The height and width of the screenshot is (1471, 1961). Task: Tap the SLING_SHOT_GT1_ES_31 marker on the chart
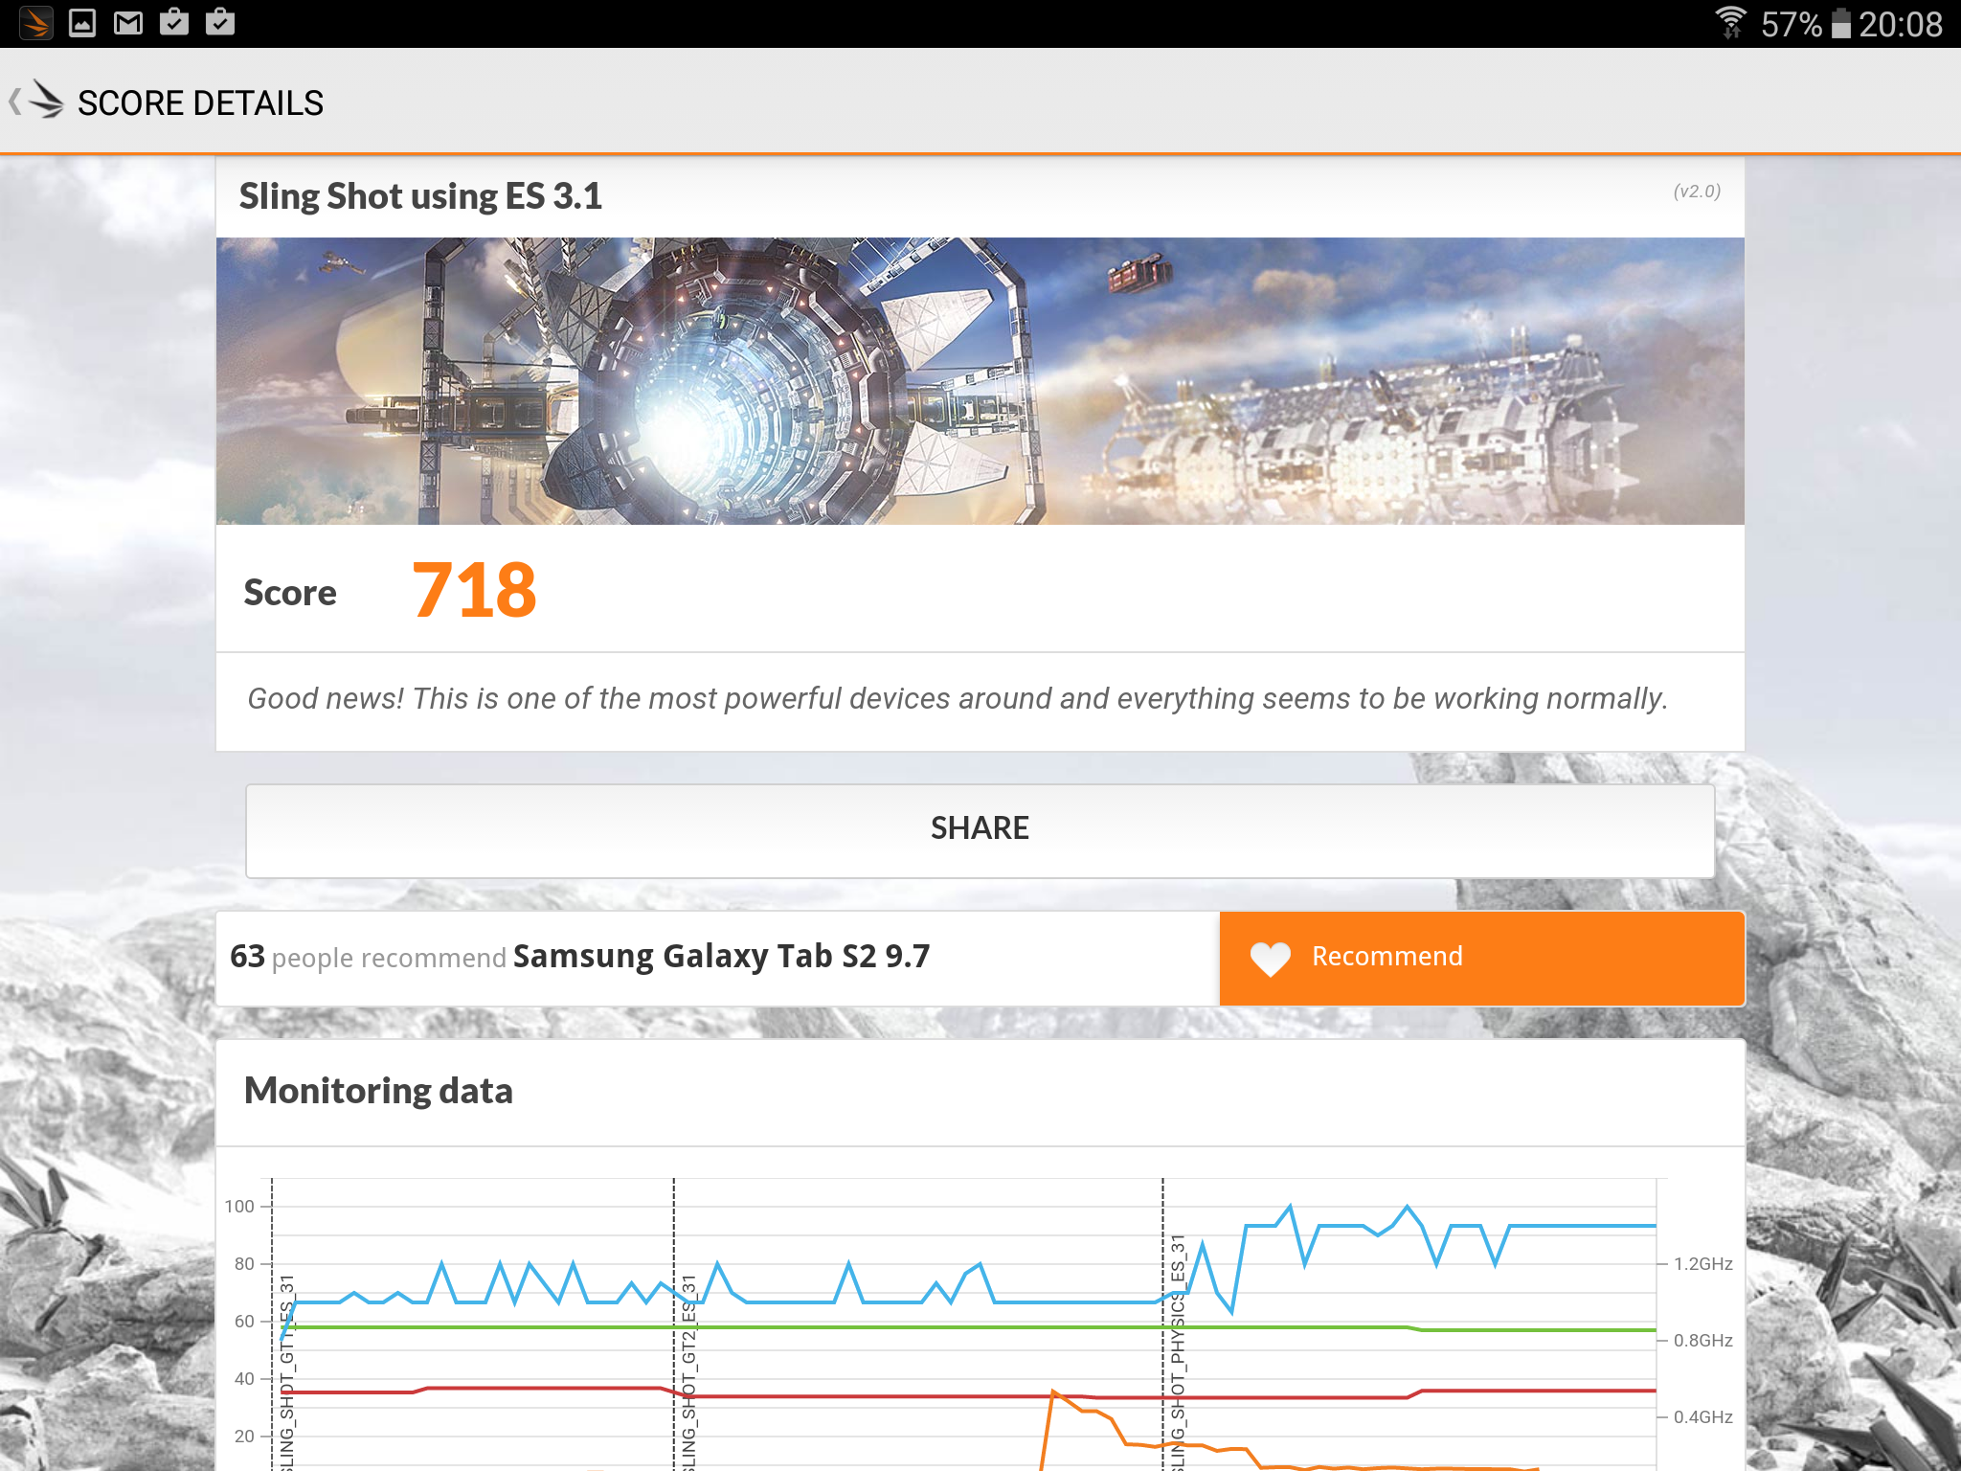[x=286, y=1372]
